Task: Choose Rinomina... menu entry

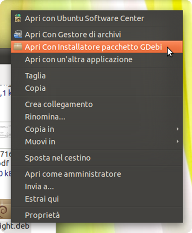Action: click(x=97, y=117)
